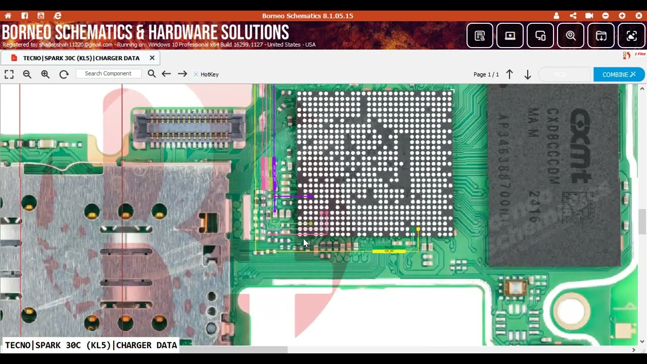647x364 pixels.
Task: Close the TECNO SPARK 30C CHARGER DATA tab
Action: 152,58
